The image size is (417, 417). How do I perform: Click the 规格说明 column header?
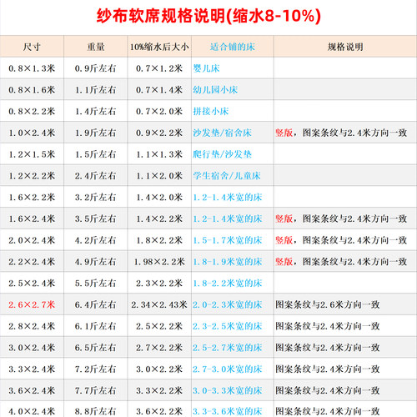click(345, 47)
